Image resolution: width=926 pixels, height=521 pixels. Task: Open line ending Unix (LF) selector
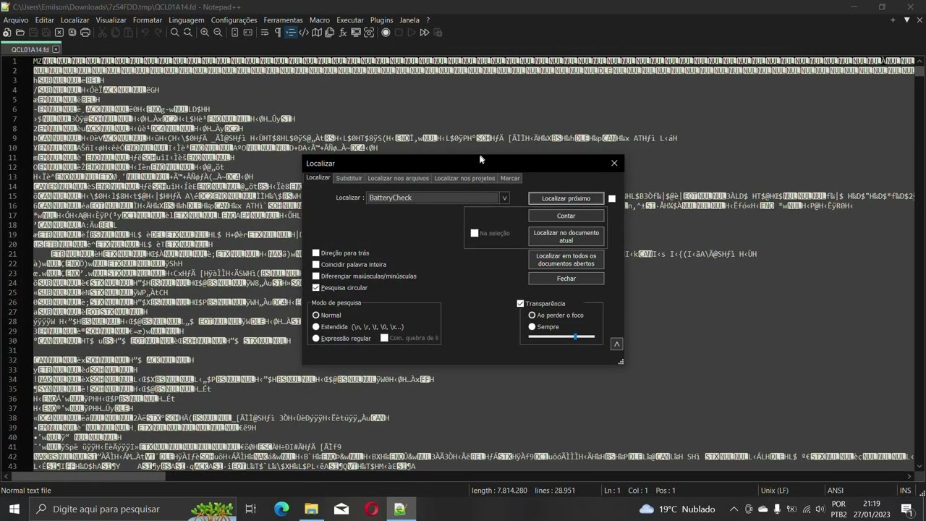774,490
